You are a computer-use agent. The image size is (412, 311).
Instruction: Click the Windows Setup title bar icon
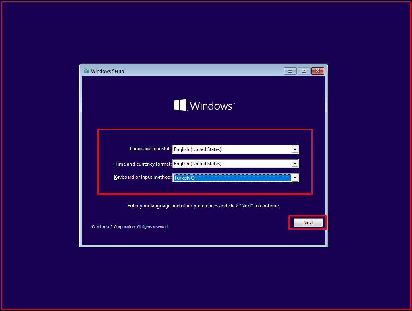click(86, 71)
